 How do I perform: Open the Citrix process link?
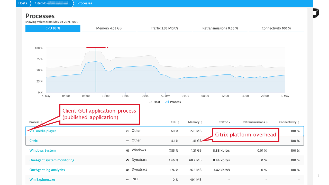coord(34,141)
